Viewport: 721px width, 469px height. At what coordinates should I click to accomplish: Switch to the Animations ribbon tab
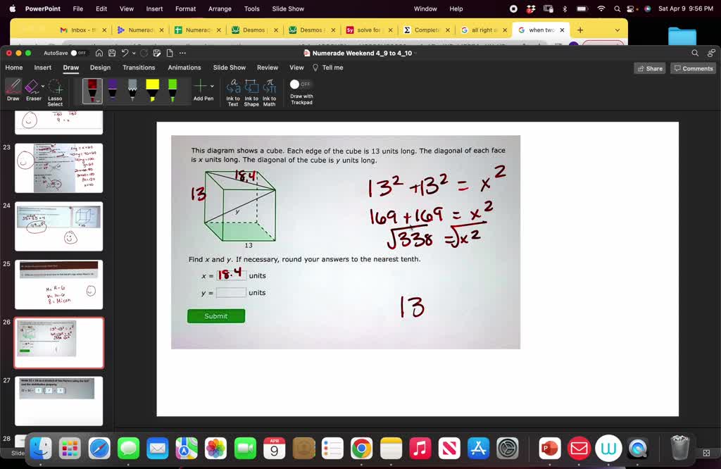pos(184,68)
